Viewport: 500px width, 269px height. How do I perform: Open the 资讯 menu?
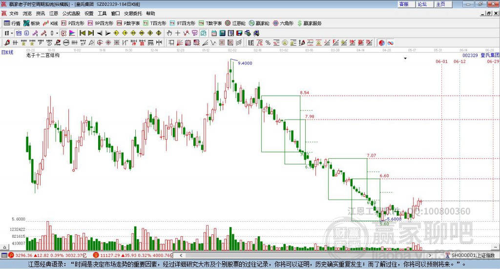[41, 13]
